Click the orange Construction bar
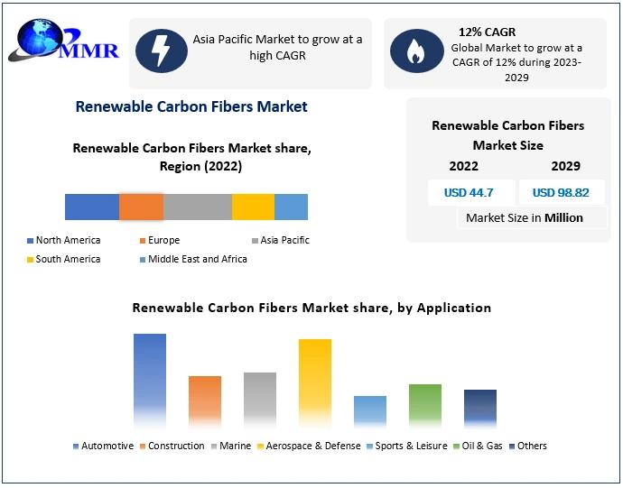Viewport: 623px width, 488px height. point(205,401)
